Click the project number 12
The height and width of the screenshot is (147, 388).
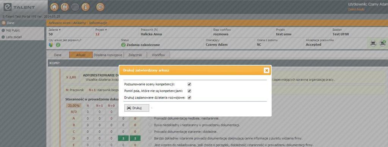pos(97,34)
